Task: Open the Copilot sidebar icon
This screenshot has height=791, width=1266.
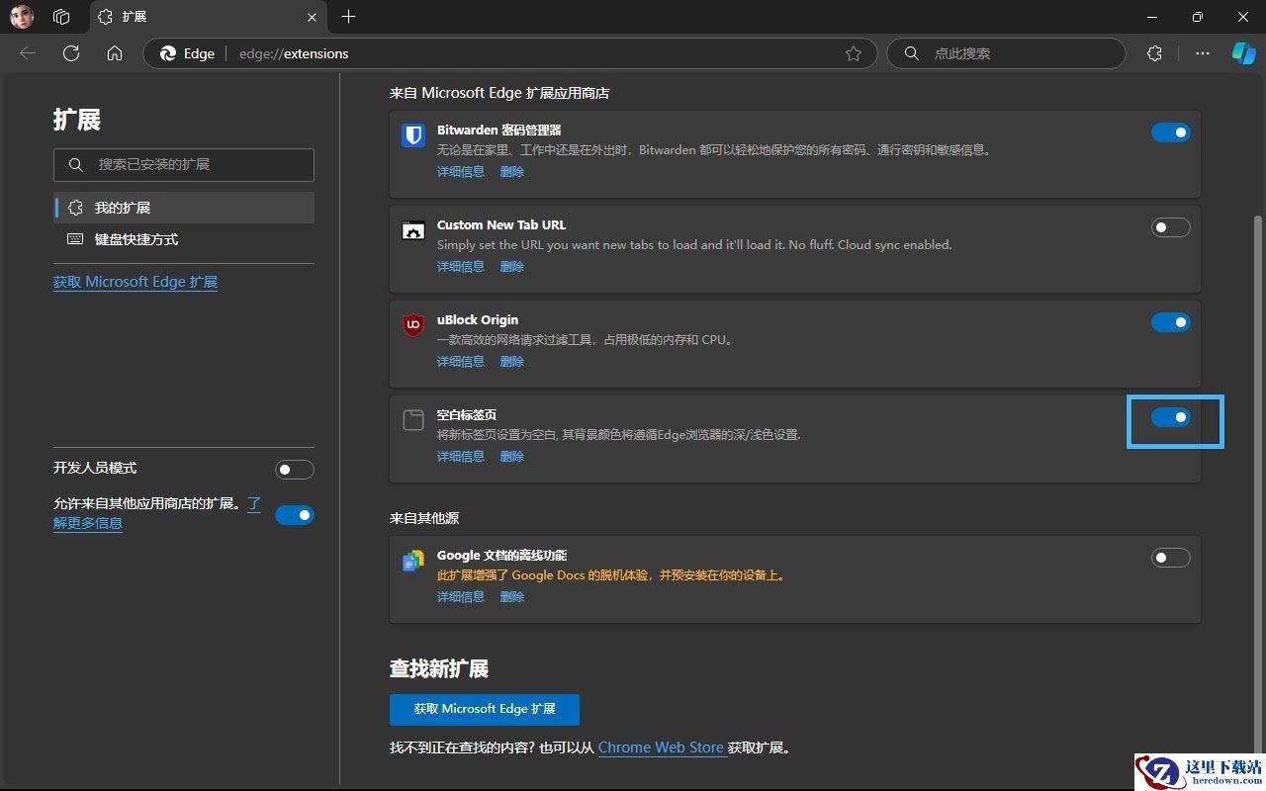Action: click(x=1243, y=53)
